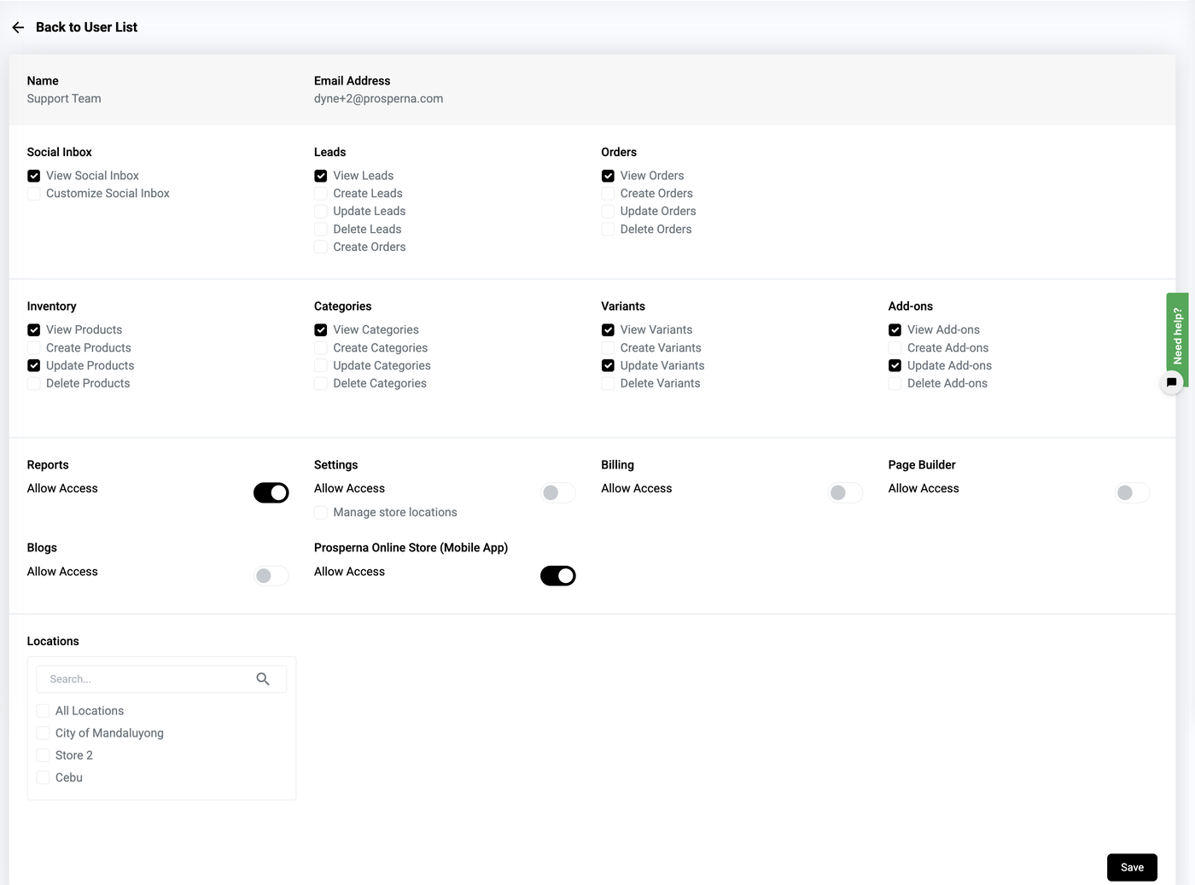Click the back arrow icon
Image resolution: width=1195 pixels, height=885 pixels.
coord(18,27)
